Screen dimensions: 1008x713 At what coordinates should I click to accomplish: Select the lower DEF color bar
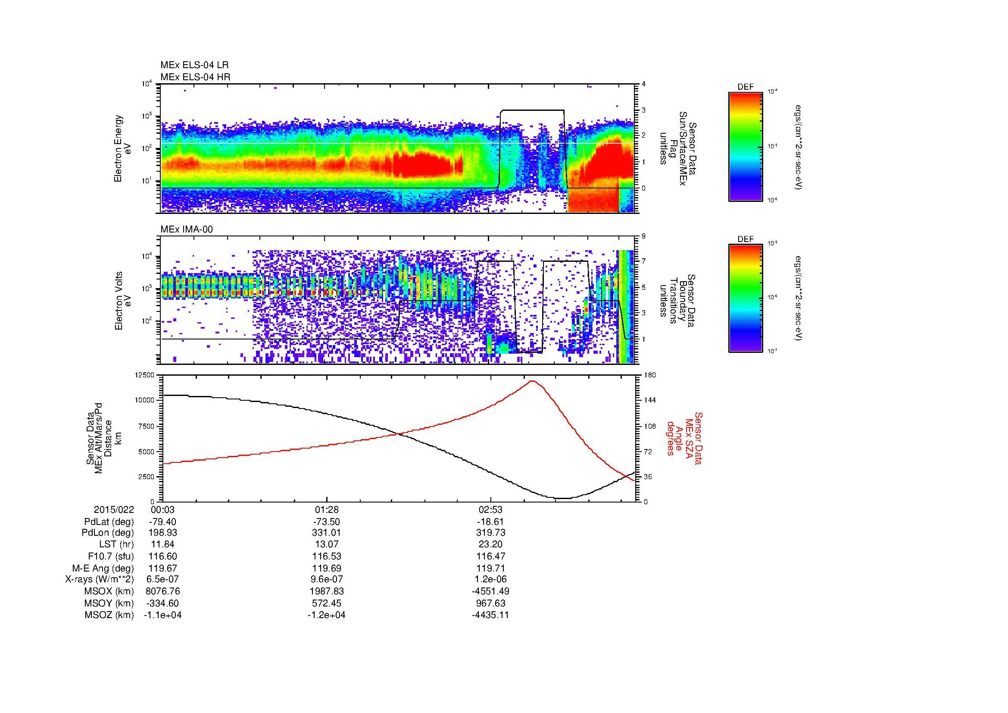(746, 298)
